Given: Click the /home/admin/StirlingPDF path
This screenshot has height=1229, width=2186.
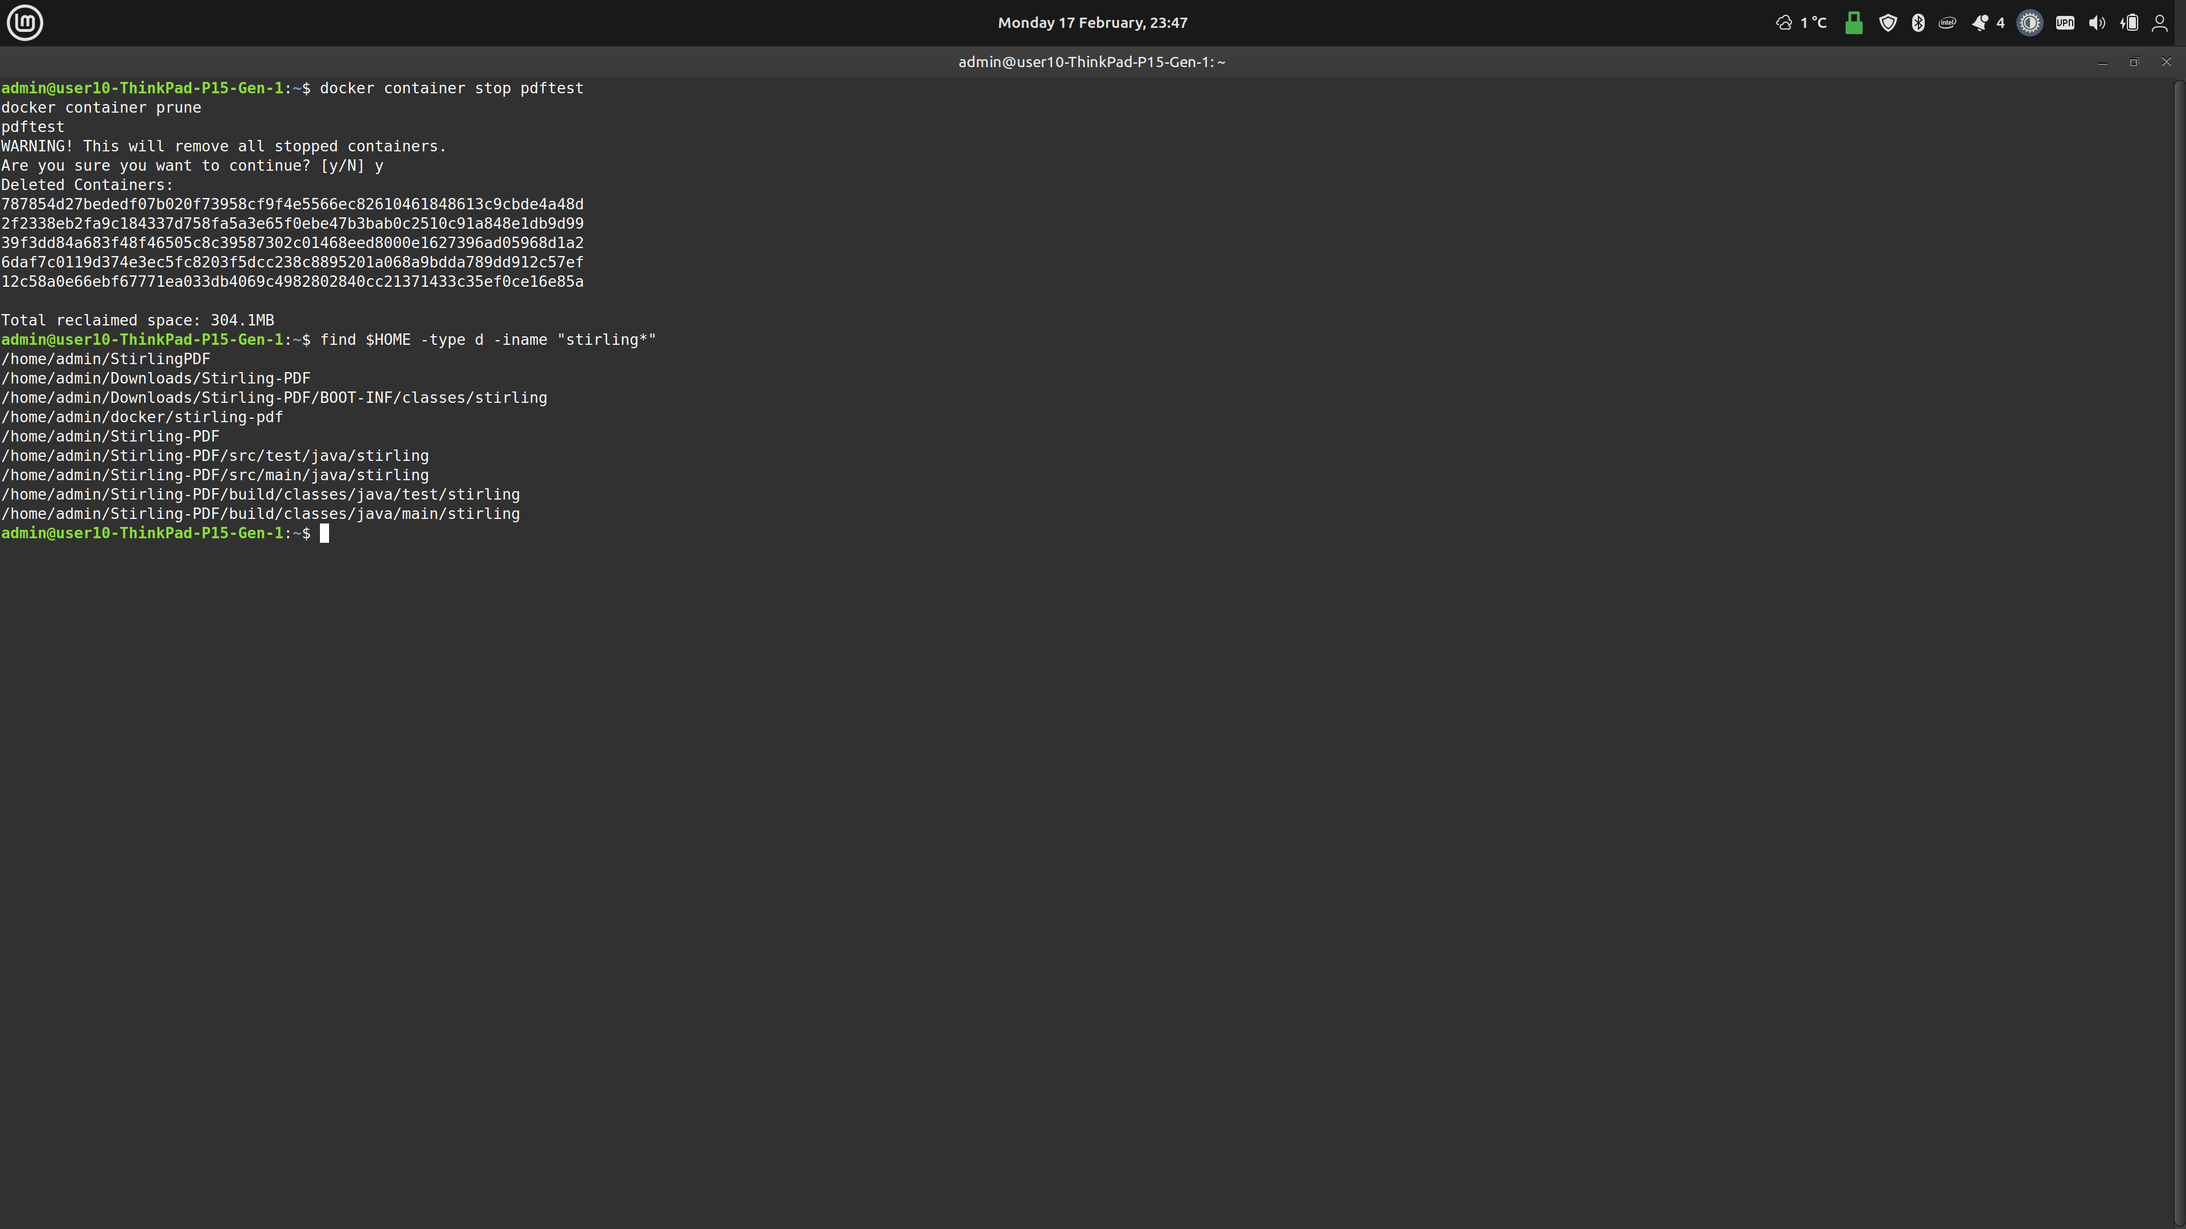Looking at the screenshot, I should [x=105, y=360].
